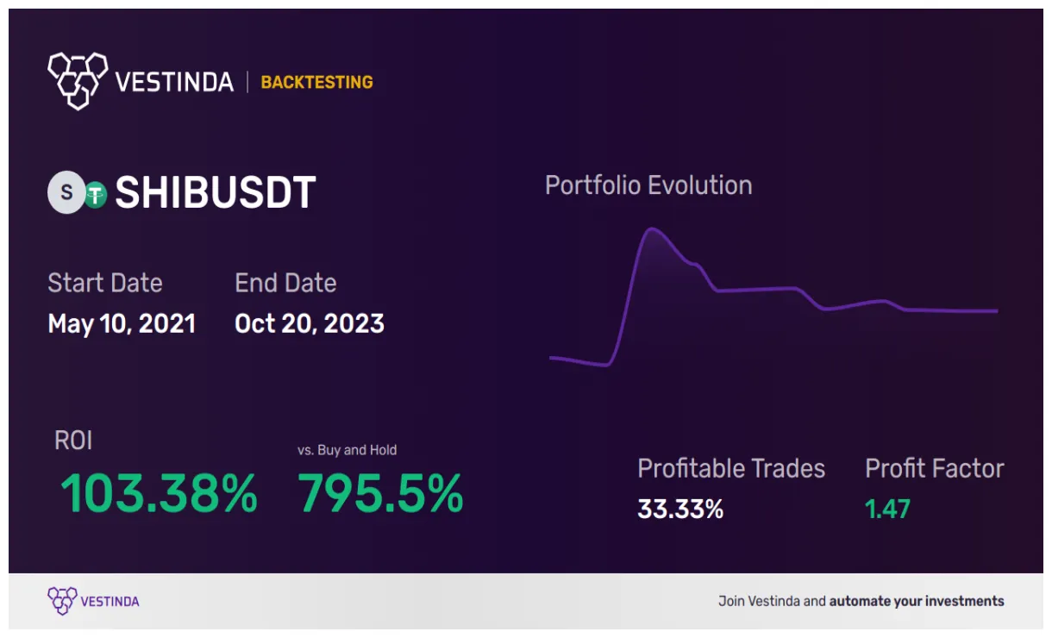Click the Tether USDT coin icon
This screenshot has height=638, width=1052.
pyautogui.click(x=94, y=196)
